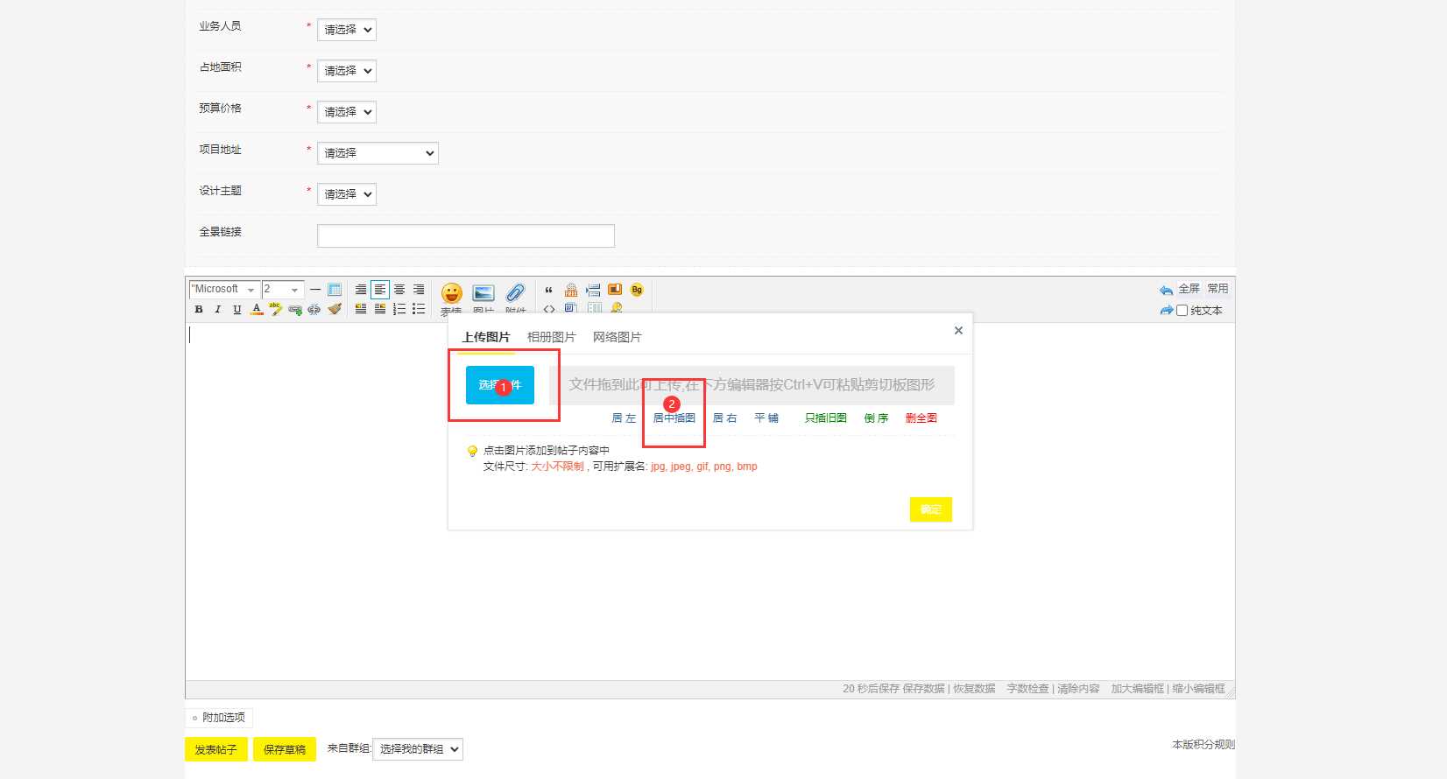Viewport: 1447px width, 779px height.
Task: Click the 居中插图 link
Action: [674, 418]
